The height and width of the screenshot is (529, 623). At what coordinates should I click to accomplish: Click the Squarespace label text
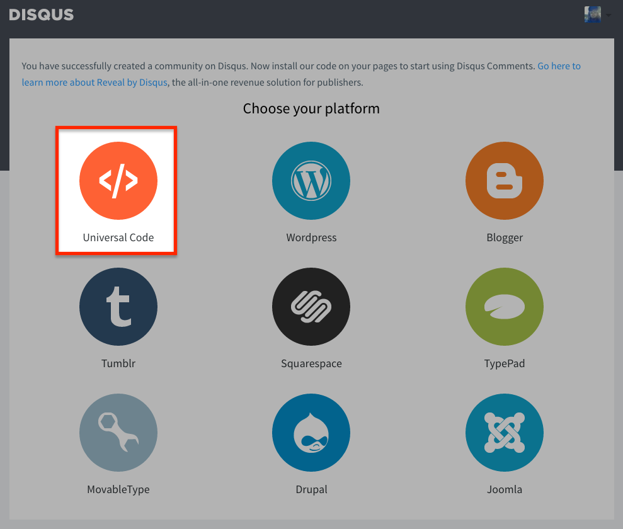311,363
